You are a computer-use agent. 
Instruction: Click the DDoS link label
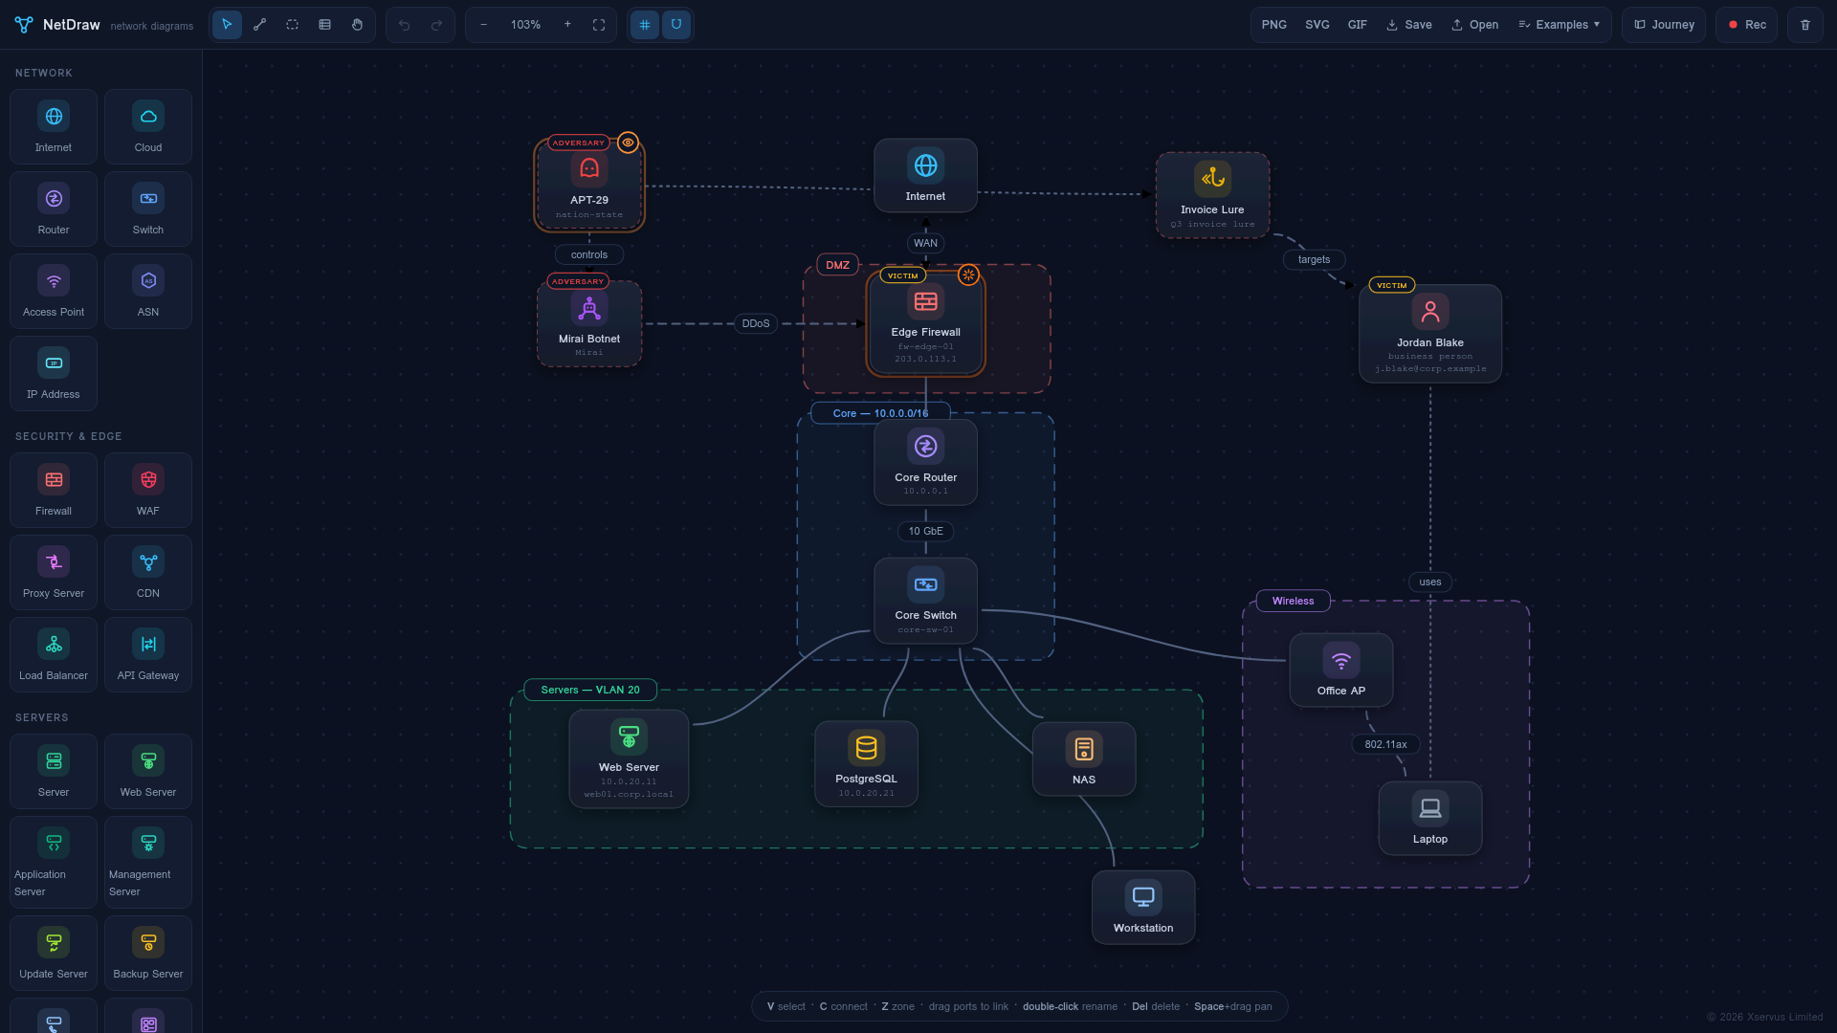click(756, 324)
